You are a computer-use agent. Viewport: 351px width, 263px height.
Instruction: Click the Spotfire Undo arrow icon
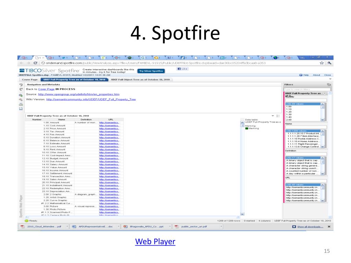click(21, 85)
